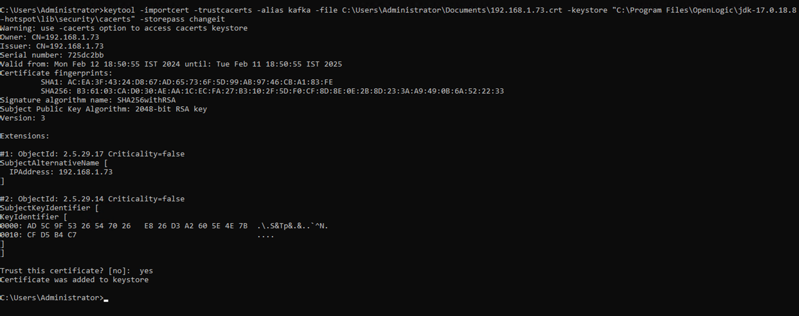799x316 pixels.
Task: Click the "Issuer: CN=192.168.1.73" line
Action: [52, 46]
